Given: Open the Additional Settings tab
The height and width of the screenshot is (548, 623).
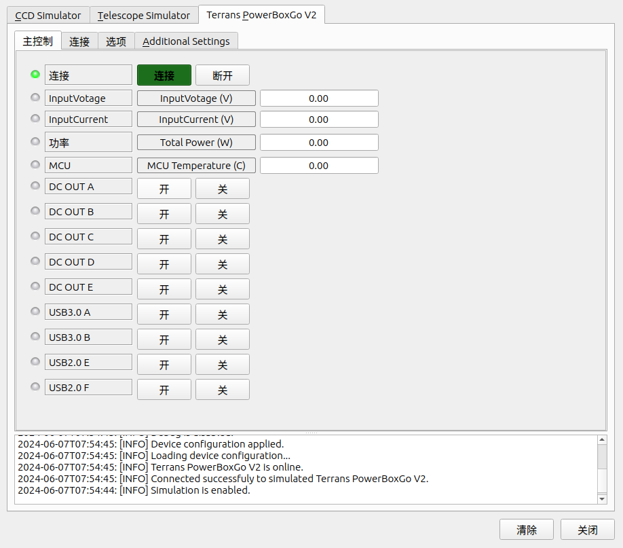Looking at the screenshot, I should 186,41.
